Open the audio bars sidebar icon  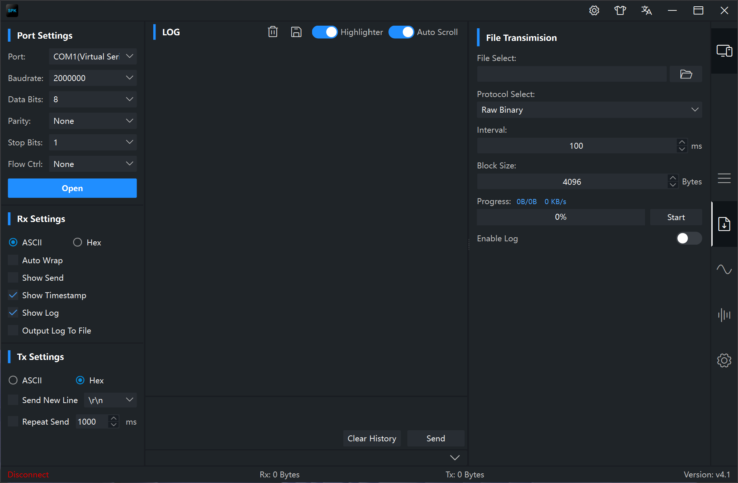tap(724, 315)
